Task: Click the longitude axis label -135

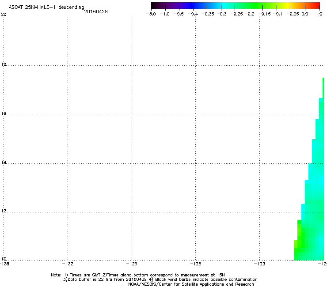Action: click(4, 264)
